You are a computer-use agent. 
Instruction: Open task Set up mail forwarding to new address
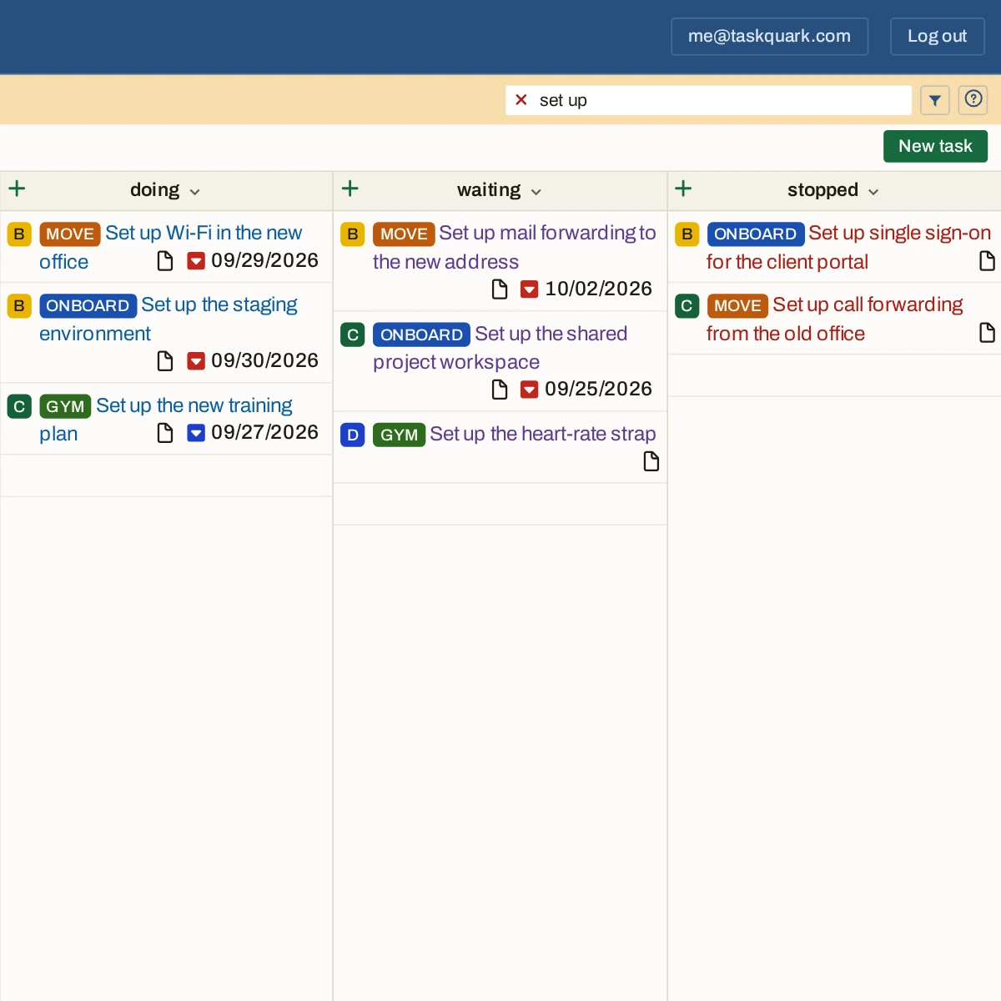point(547,234)
